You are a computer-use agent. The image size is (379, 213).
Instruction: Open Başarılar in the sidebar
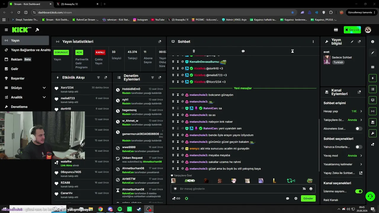[x=25, y=78]
